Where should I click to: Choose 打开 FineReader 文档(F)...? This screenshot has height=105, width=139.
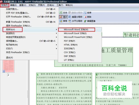[x=30, y=17]
